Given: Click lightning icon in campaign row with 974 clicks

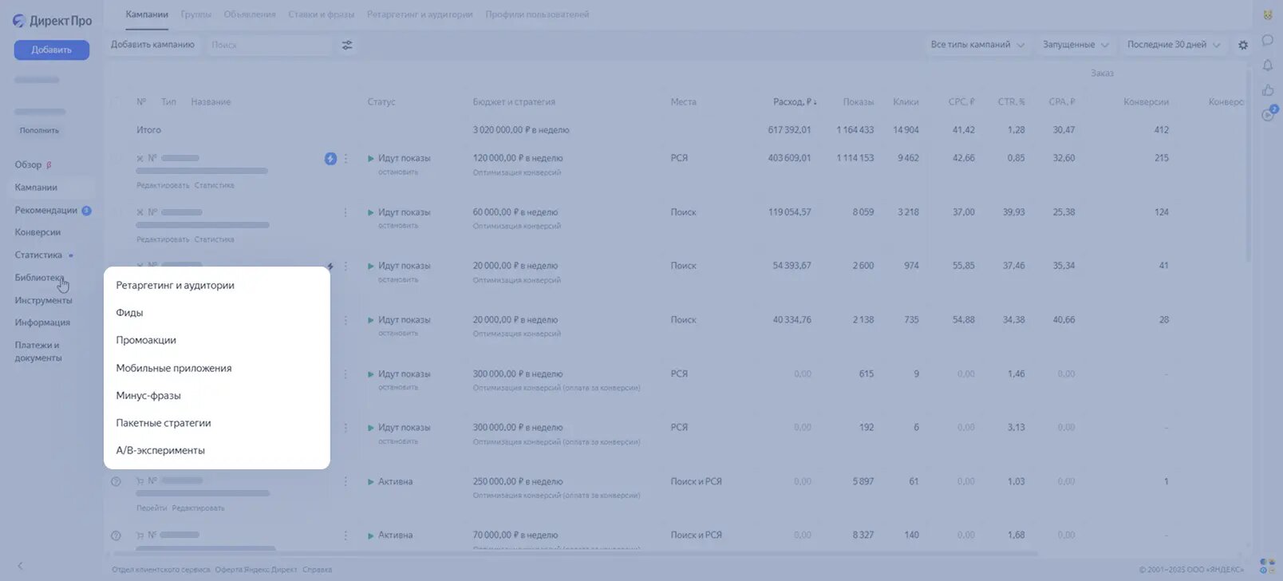Looking at the screenshot, I should click(x=330, y=267).
